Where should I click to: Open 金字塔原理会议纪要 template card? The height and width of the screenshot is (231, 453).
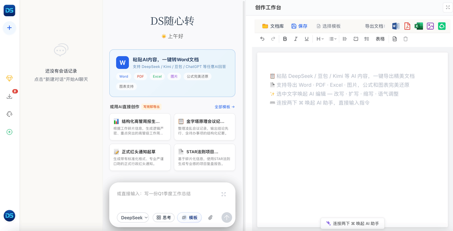[x=204, y=127]
